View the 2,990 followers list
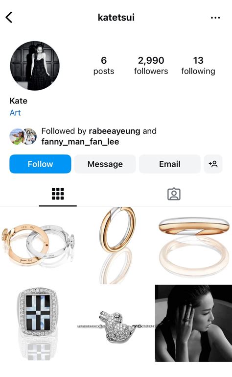Viewport: 232px width, 377px height. coord(151,65)
